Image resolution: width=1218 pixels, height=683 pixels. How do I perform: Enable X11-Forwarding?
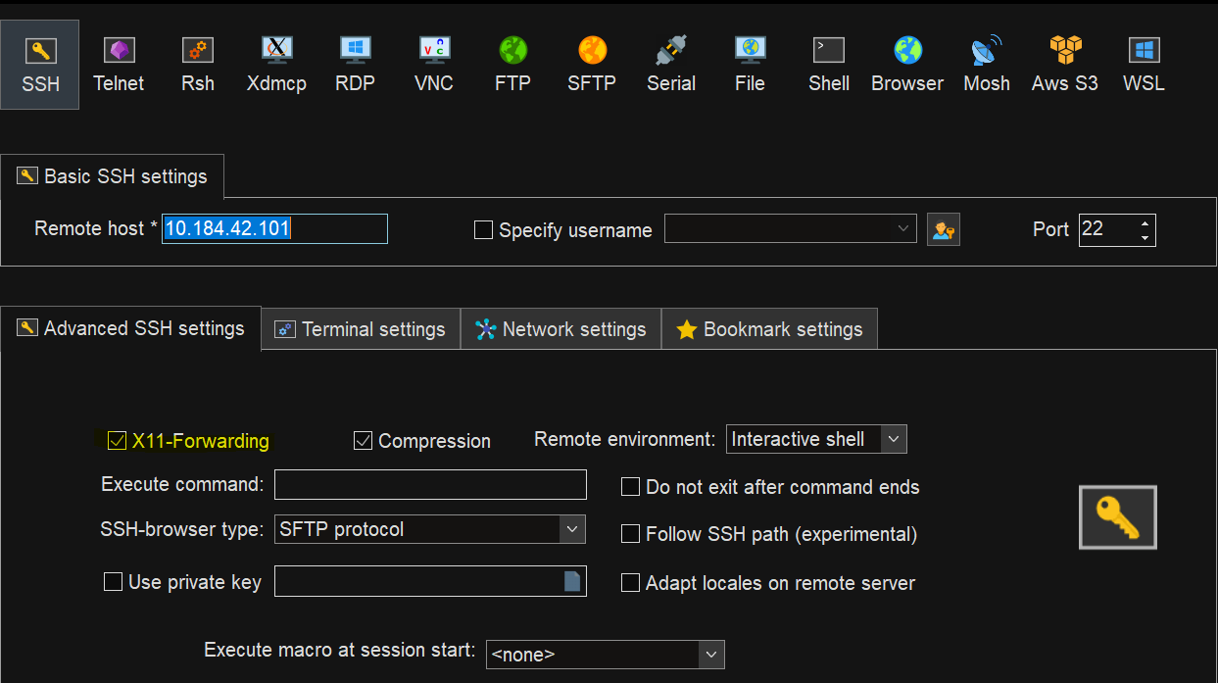[x=117, y=440]
